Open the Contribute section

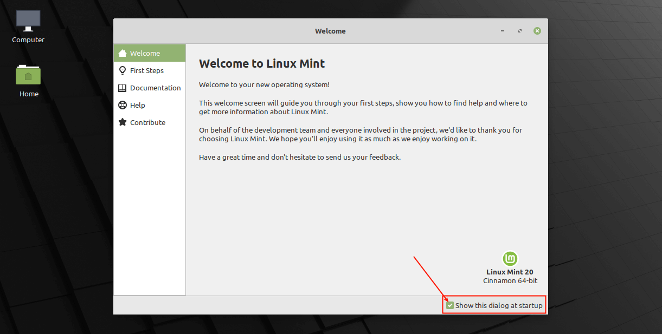[150, 122]
